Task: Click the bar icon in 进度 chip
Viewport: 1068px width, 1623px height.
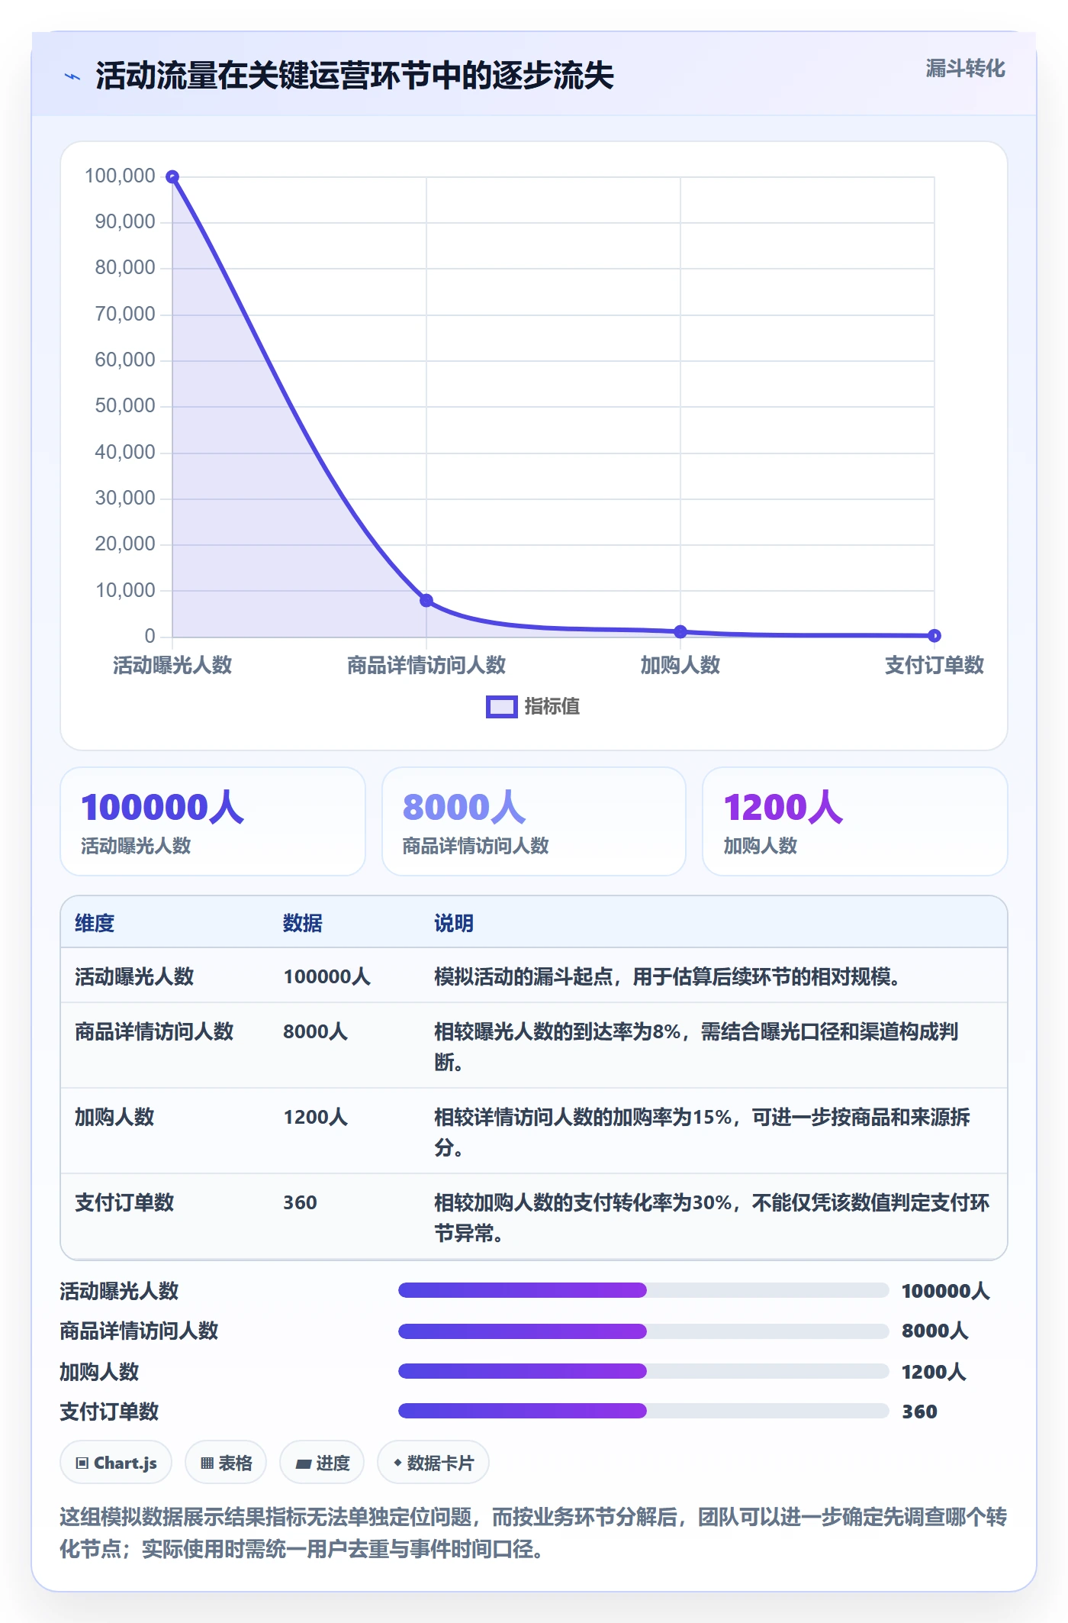Action: pyautogui.click(x=304, y=1463)
